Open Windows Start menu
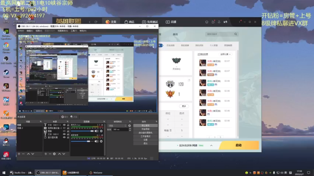 point(4,172)
